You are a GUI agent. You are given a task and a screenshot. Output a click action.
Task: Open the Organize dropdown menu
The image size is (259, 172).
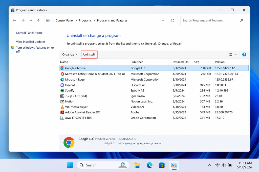coord(70,54)
